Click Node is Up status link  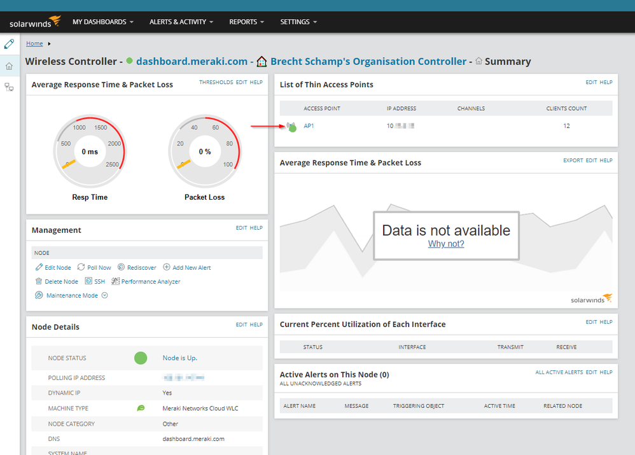coord(180,358)
